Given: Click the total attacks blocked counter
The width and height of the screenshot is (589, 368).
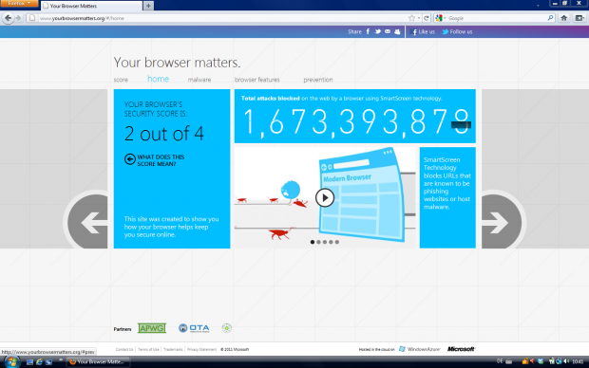Looking at the screenshot, I should point(355,117).
